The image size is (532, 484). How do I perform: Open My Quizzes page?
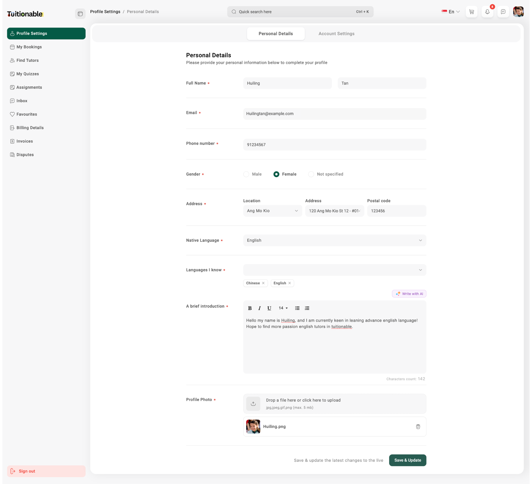tap(46, 74)
